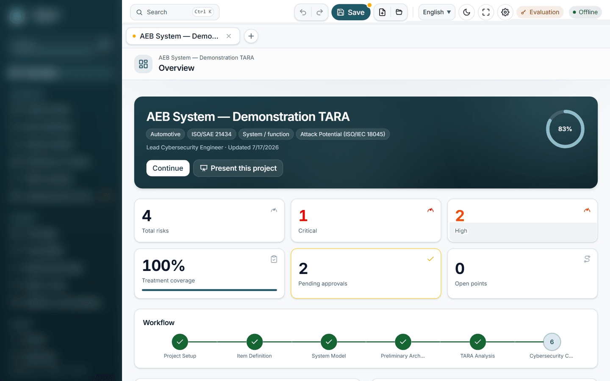Toggle dark mode with moon icon

click(x=467, y=12)
